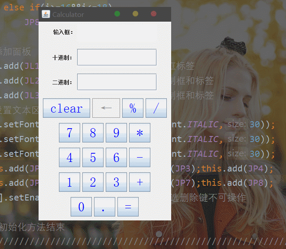
Task: Tap digit 5 on the calculator
Action: (x=93, y=158)
